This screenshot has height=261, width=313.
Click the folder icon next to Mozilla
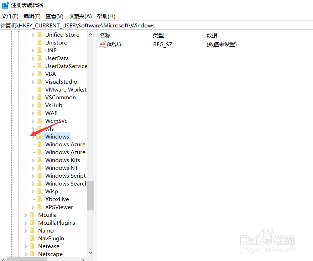[x=32, y=215]
